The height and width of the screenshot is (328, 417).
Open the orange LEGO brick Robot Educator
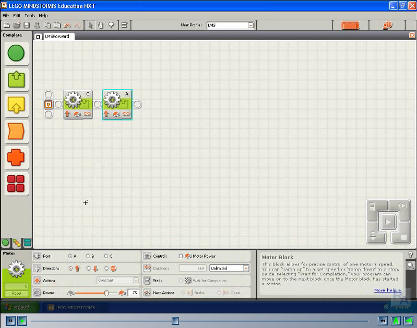[350, 25]
